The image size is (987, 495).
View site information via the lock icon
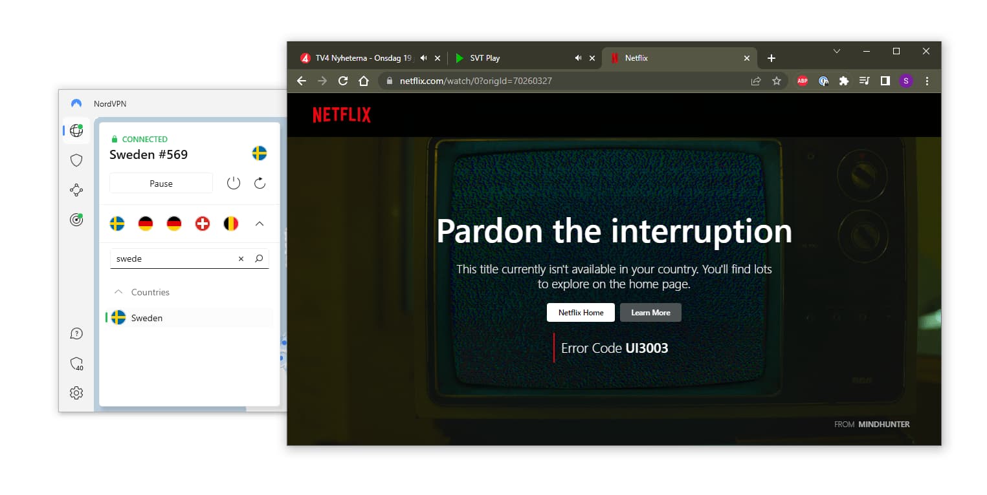click(x=389, y=81)
